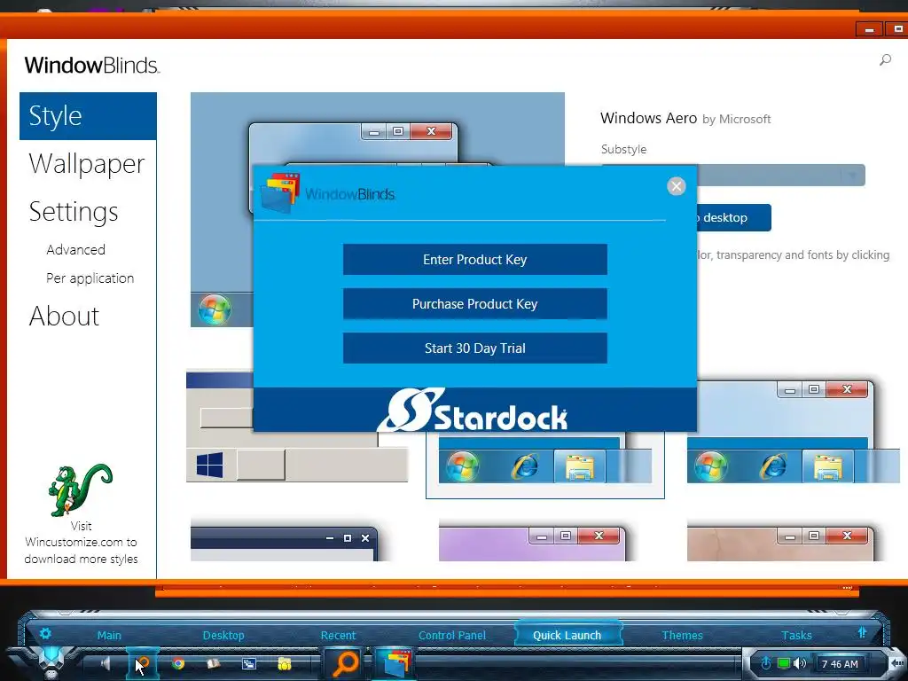Image resolution: width=908 pixels, height=681 pixels.
Task: Click the Enter Product Key button
Action: pos(475,260)
